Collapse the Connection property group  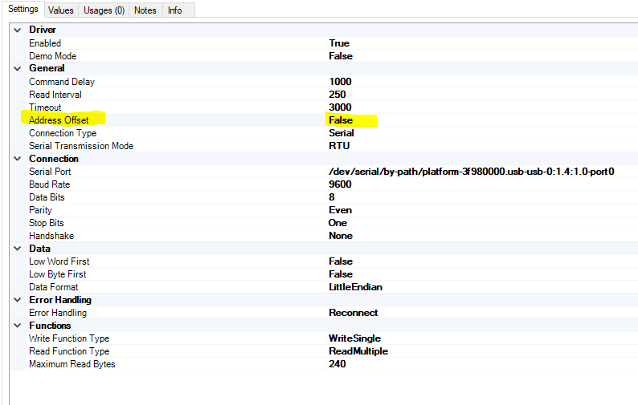tap(17, 159)
